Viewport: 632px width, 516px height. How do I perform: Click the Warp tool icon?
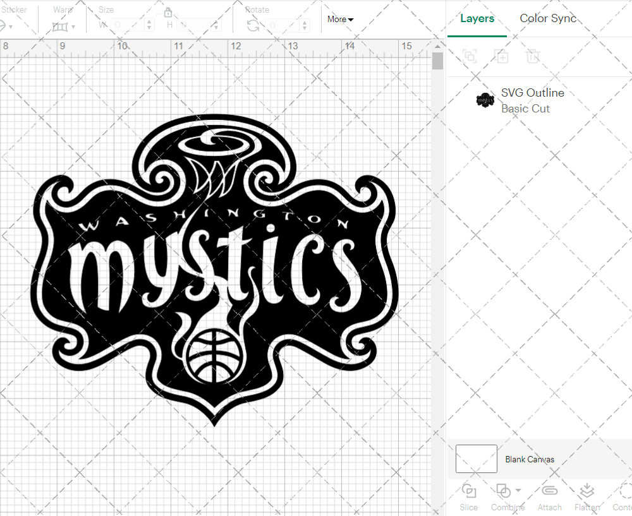coord(61,27)
